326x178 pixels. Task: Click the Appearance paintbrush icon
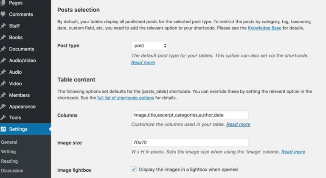click(3, 106)
